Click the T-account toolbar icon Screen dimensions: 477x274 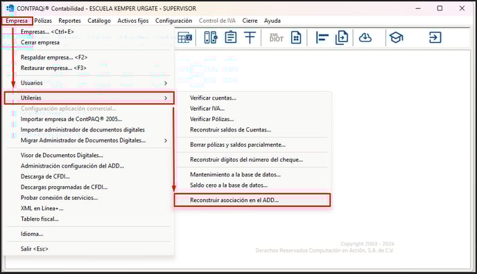(250, 37)
